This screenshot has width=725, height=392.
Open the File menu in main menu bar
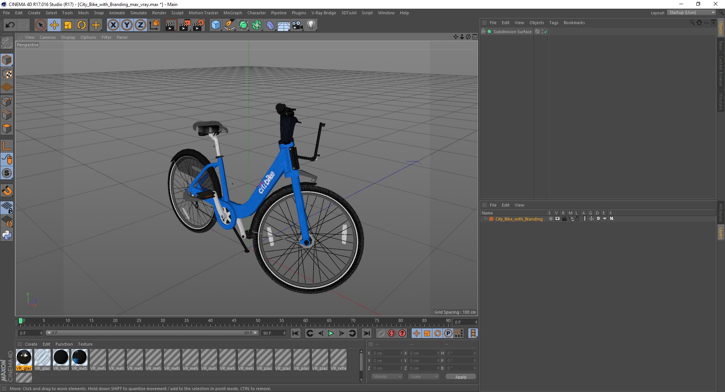pyautogui.click(x=6, y=13)
